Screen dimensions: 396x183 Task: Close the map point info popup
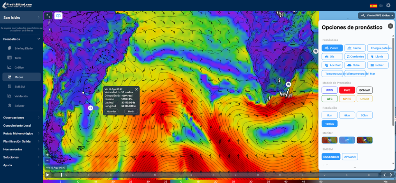point(136,89)
